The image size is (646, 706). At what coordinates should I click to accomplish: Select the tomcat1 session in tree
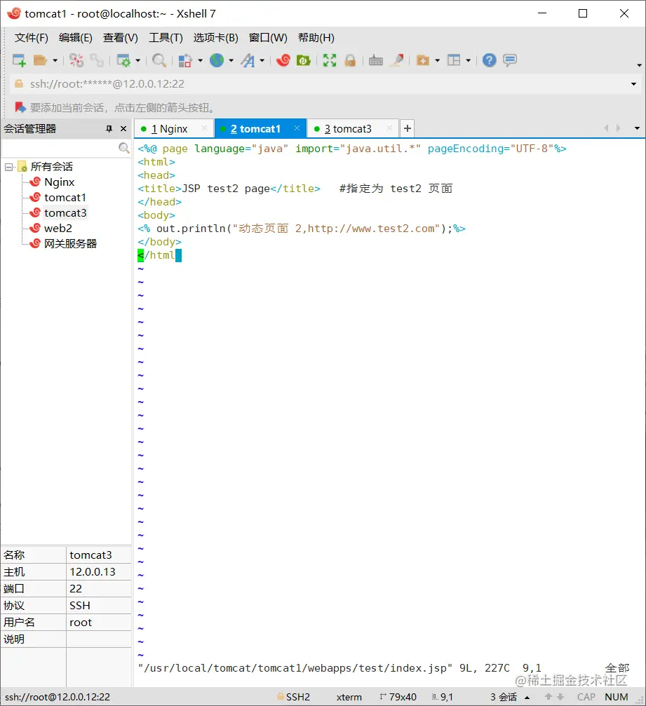point(65,197)
